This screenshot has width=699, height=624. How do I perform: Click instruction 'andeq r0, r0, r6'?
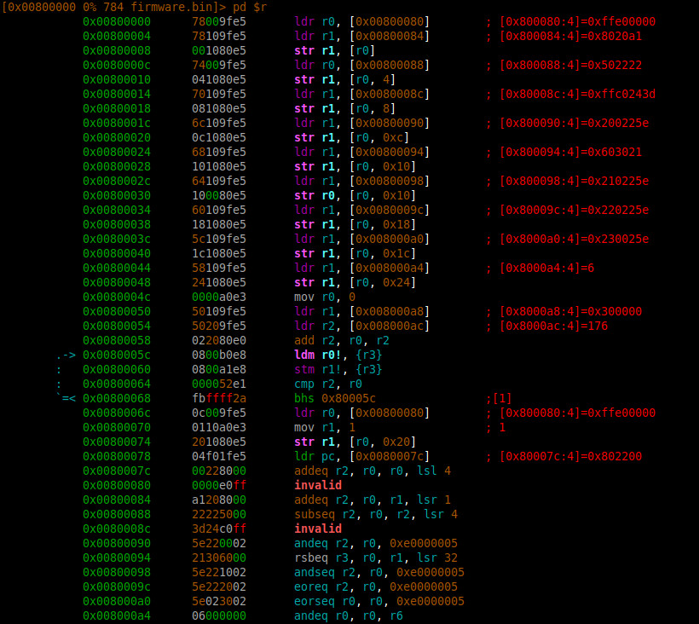click(x=348, y=615)
